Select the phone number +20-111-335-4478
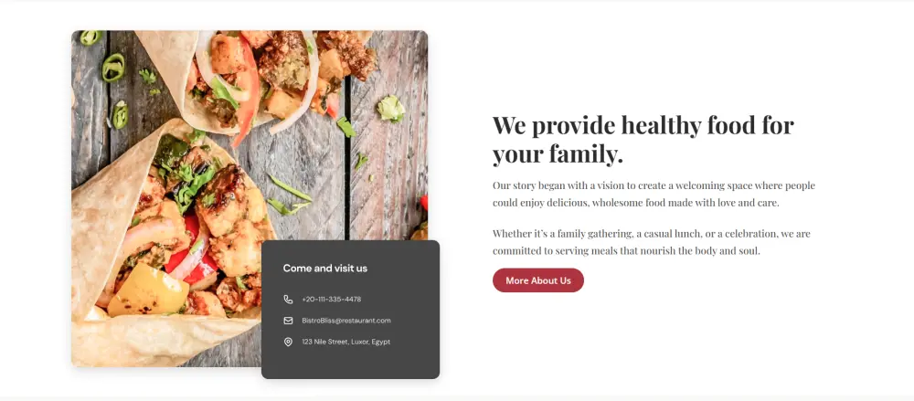The image size is (914, 401). (331, 299)
